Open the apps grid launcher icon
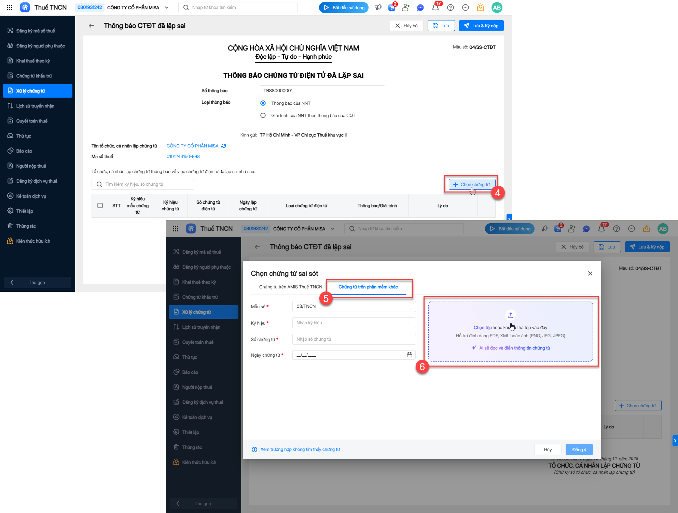678x513 pixels. (x=10, y=8)
